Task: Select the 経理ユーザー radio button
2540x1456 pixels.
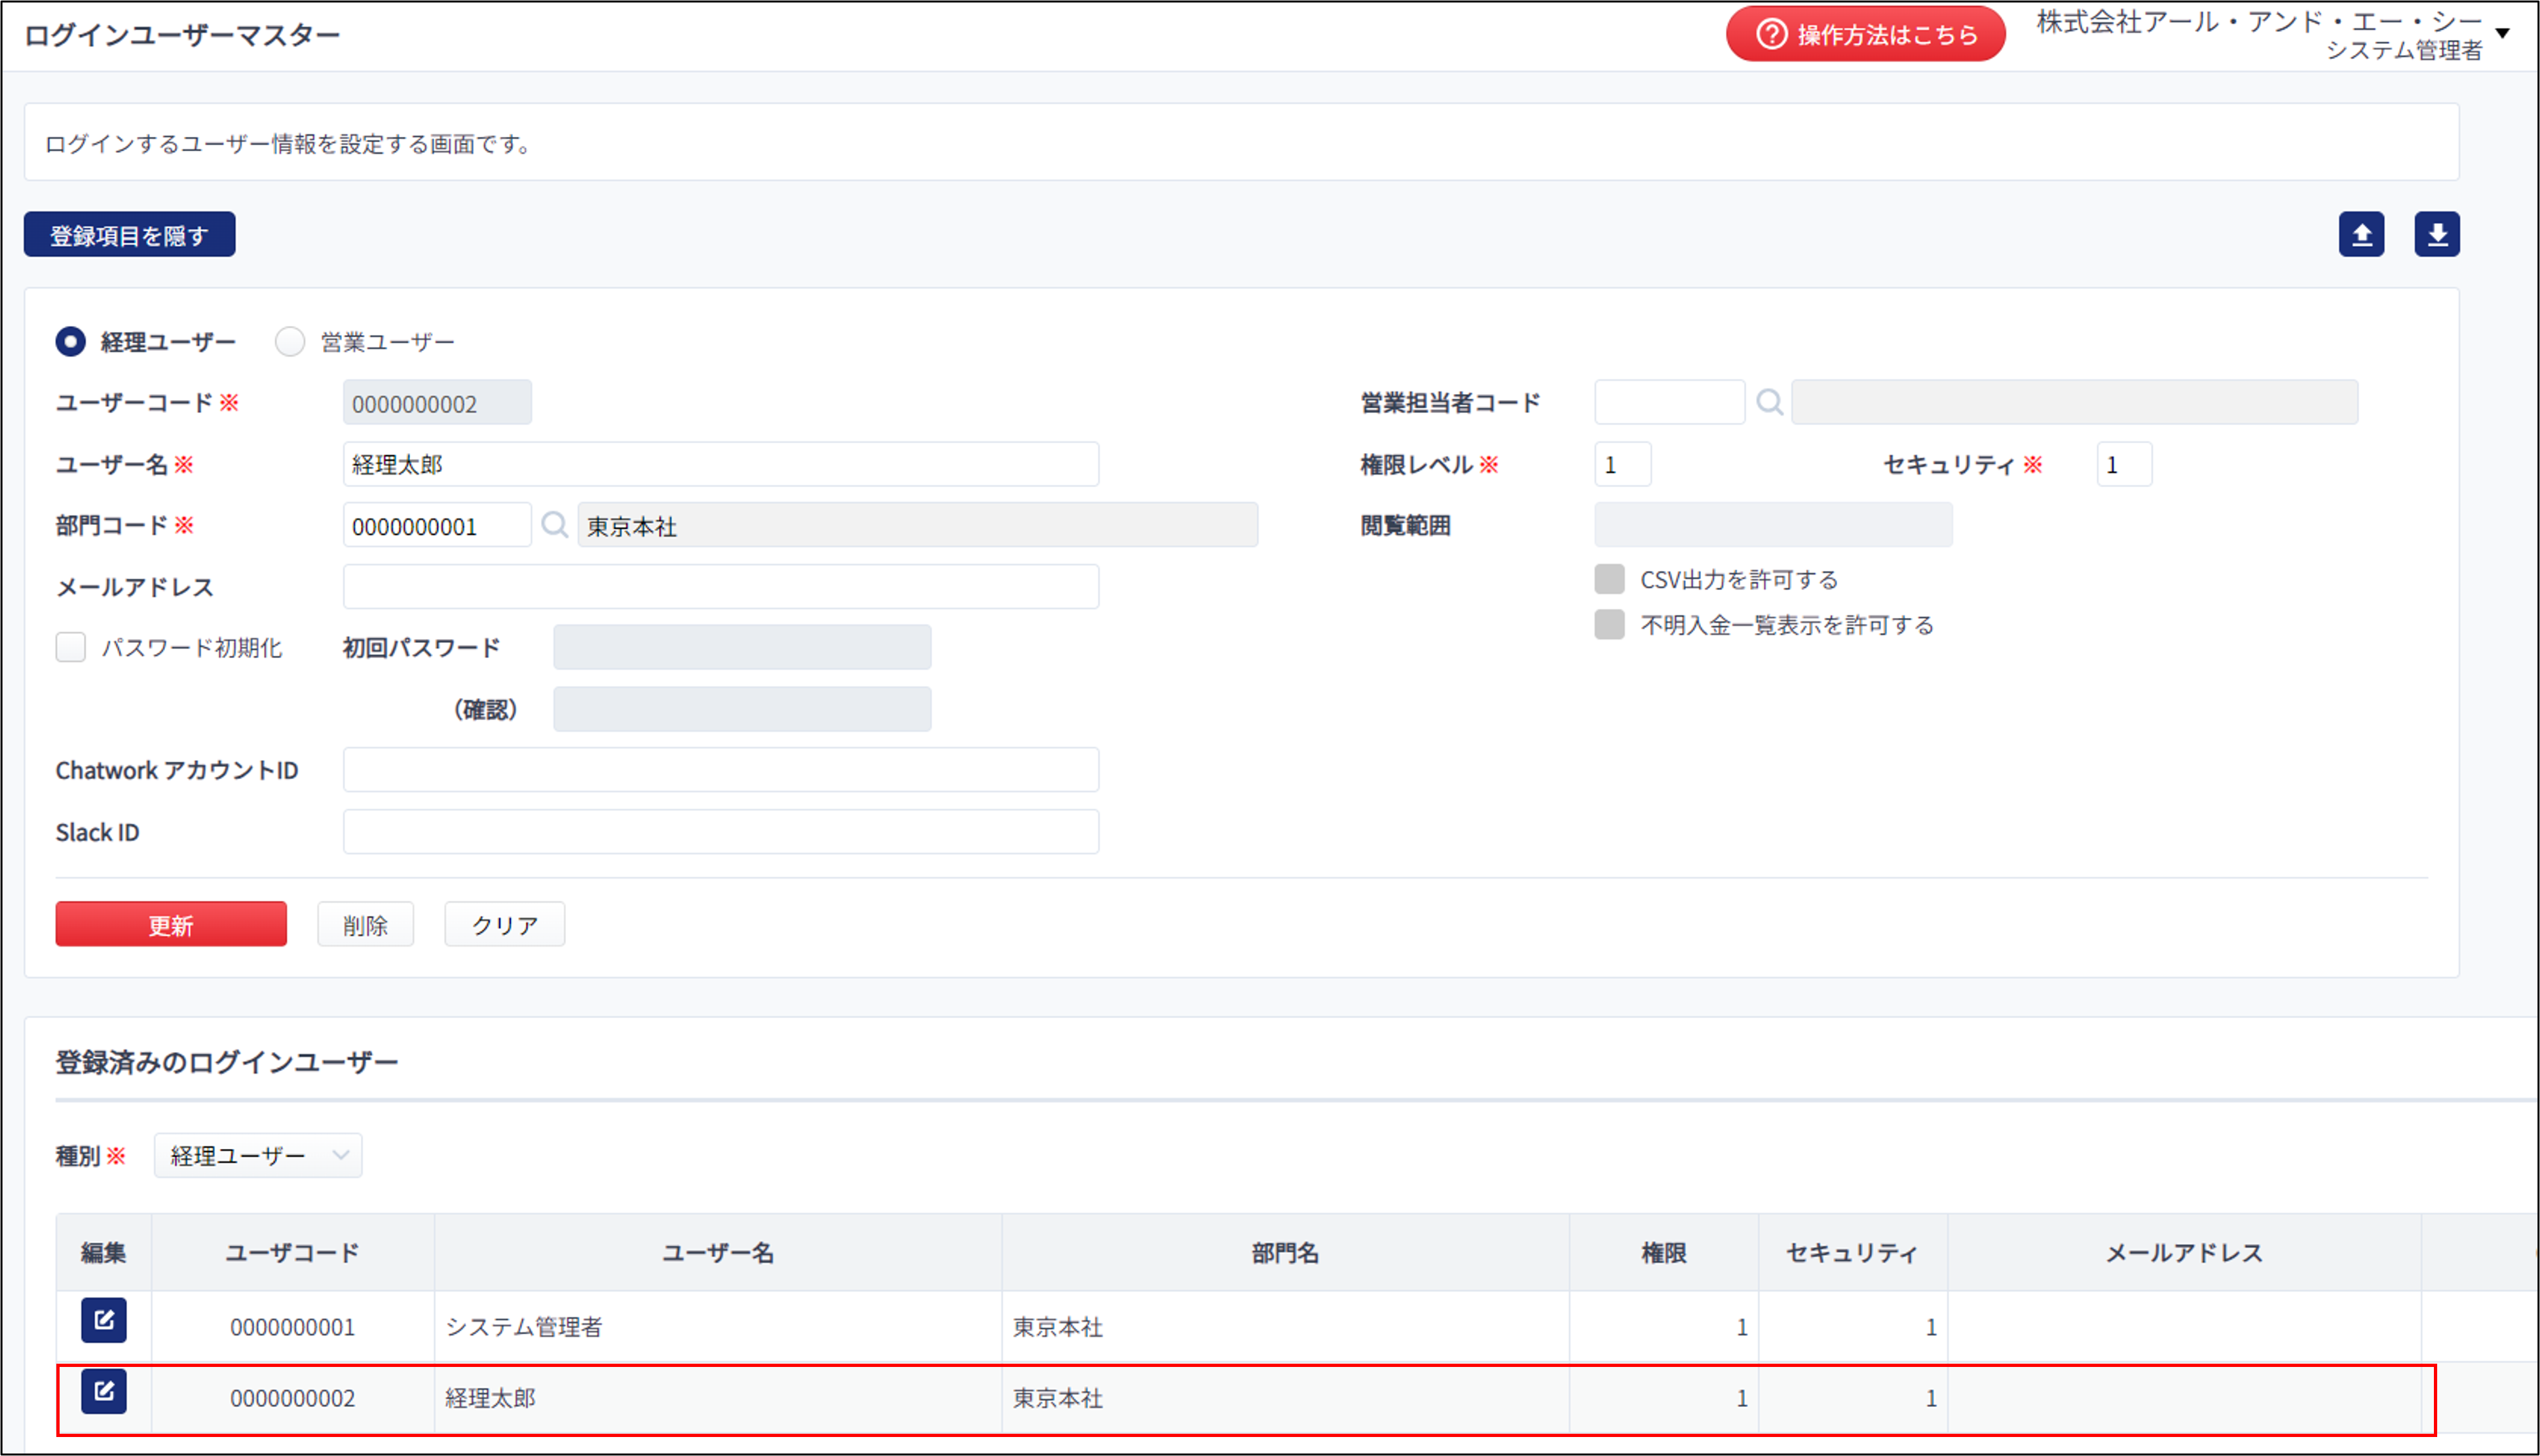Action: tap(70, 342)
